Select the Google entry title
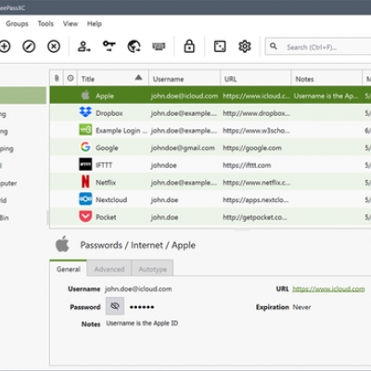 (x=107, y=147)
